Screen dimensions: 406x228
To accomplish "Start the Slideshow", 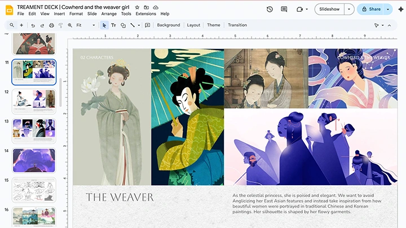I will (x=329, y=10).
